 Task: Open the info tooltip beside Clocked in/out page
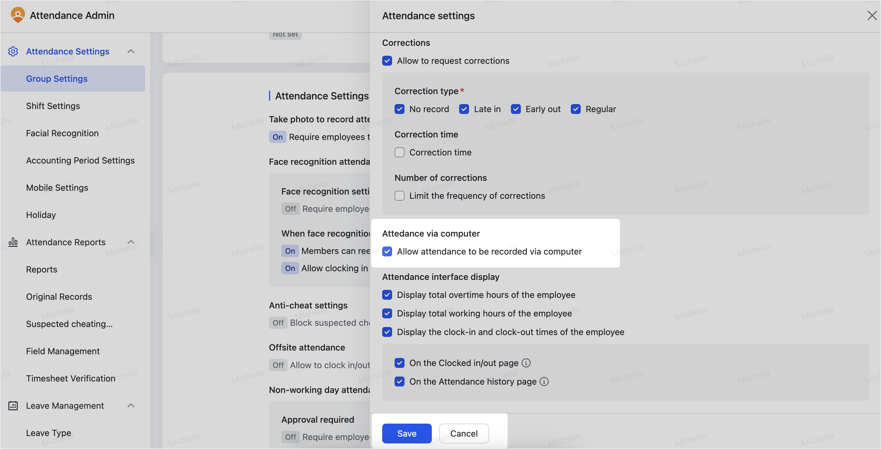(x=526, y=363)
